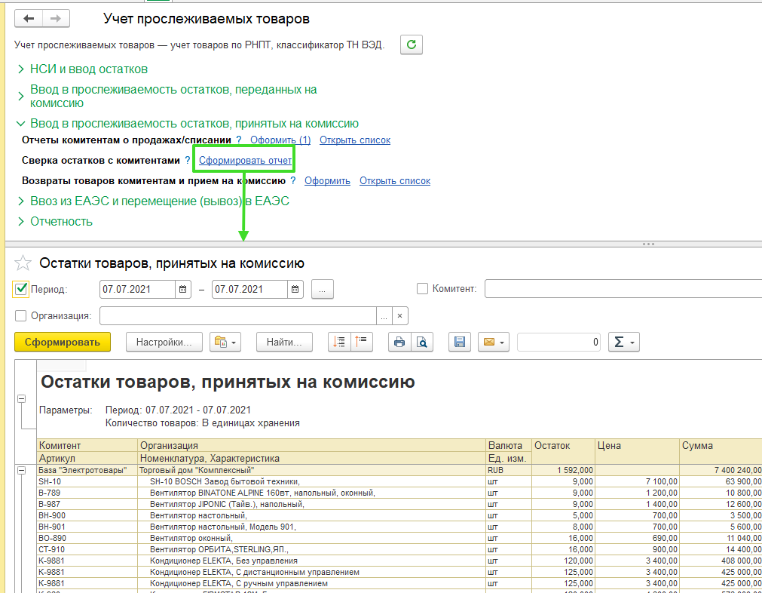Click the Найти... search button
The height and width of the screenshot is (593, 762).
pyautogui.click(x=284, y=343)
